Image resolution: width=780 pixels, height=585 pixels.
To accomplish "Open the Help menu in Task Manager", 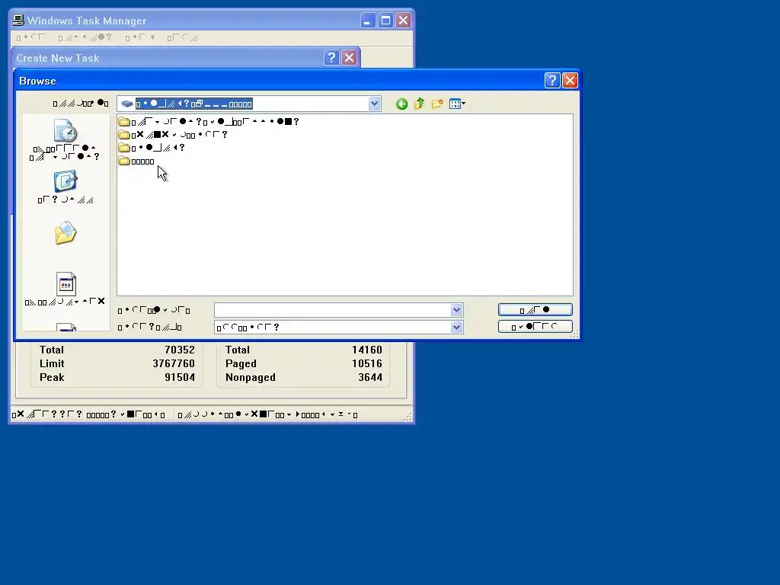I will (x=183, y=37).
